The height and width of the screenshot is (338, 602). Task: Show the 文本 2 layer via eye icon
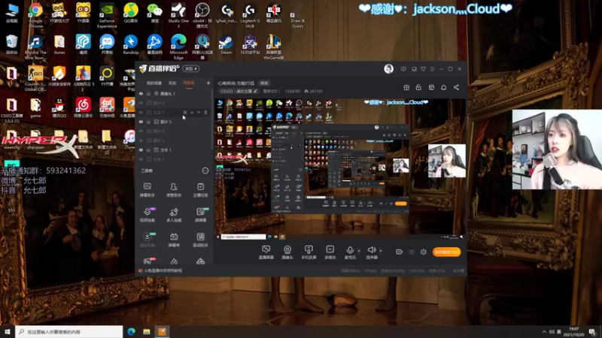pyautogui.click(x=141, y=159)
